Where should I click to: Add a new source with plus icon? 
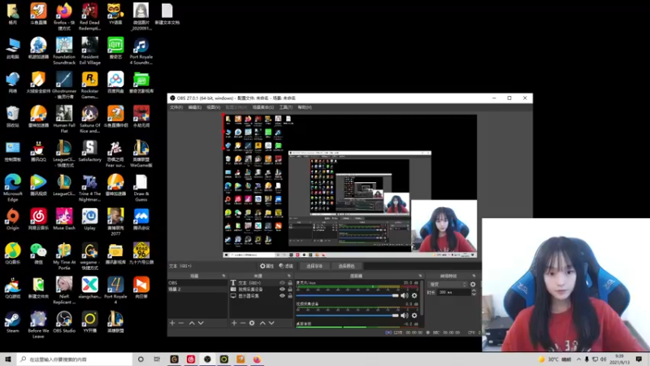point(234,323)
